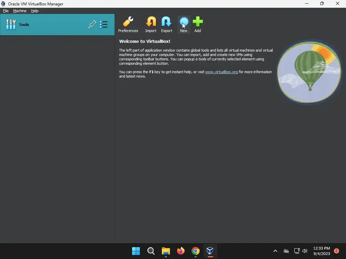The width and height of the screenshot is (346, 259).
Task: Minimize the VirtualBox Manager window
Action: pos(307,3)
